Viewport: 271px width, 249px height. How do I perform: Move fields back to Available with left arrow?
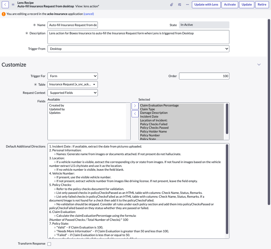(x=135, y=114)
